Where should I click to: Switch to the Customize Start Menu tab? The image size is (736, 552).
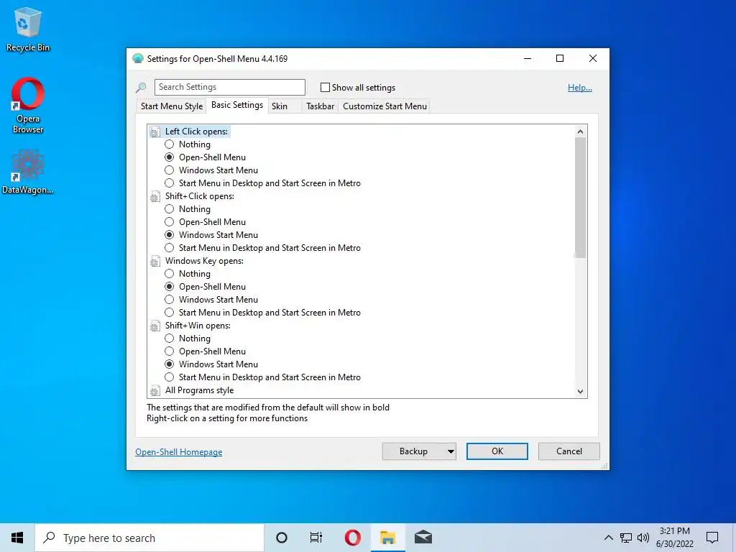click(x=385, y=106)
